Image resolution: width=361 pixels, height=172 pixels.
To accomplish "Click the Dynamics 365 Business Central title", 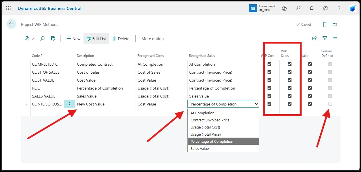I will 50,8.
